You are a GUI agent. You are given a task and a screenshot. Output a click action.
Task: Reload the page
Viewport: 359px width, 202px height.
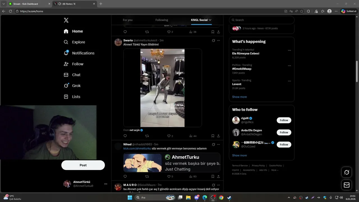(10, 11)
